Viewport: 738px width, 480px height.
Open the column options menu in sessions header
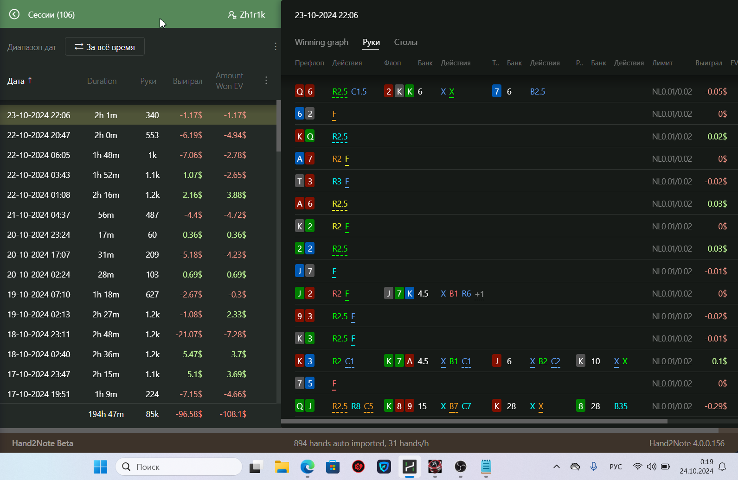click(x=266, y=80)
